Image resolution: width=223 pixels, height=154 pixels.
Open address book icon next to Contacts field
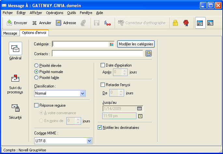148,54
